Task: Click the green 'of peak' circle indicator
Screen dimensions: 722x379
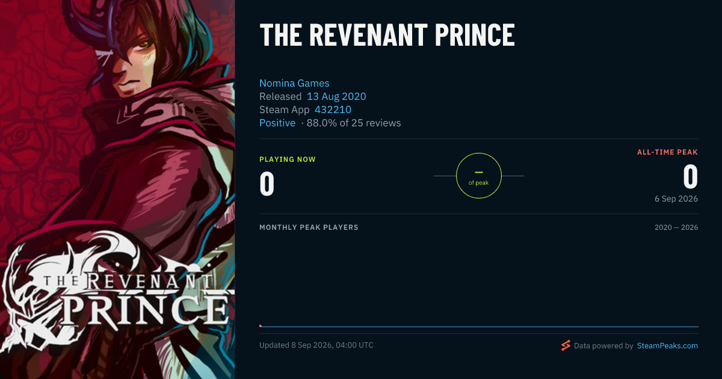Action: 479,176
